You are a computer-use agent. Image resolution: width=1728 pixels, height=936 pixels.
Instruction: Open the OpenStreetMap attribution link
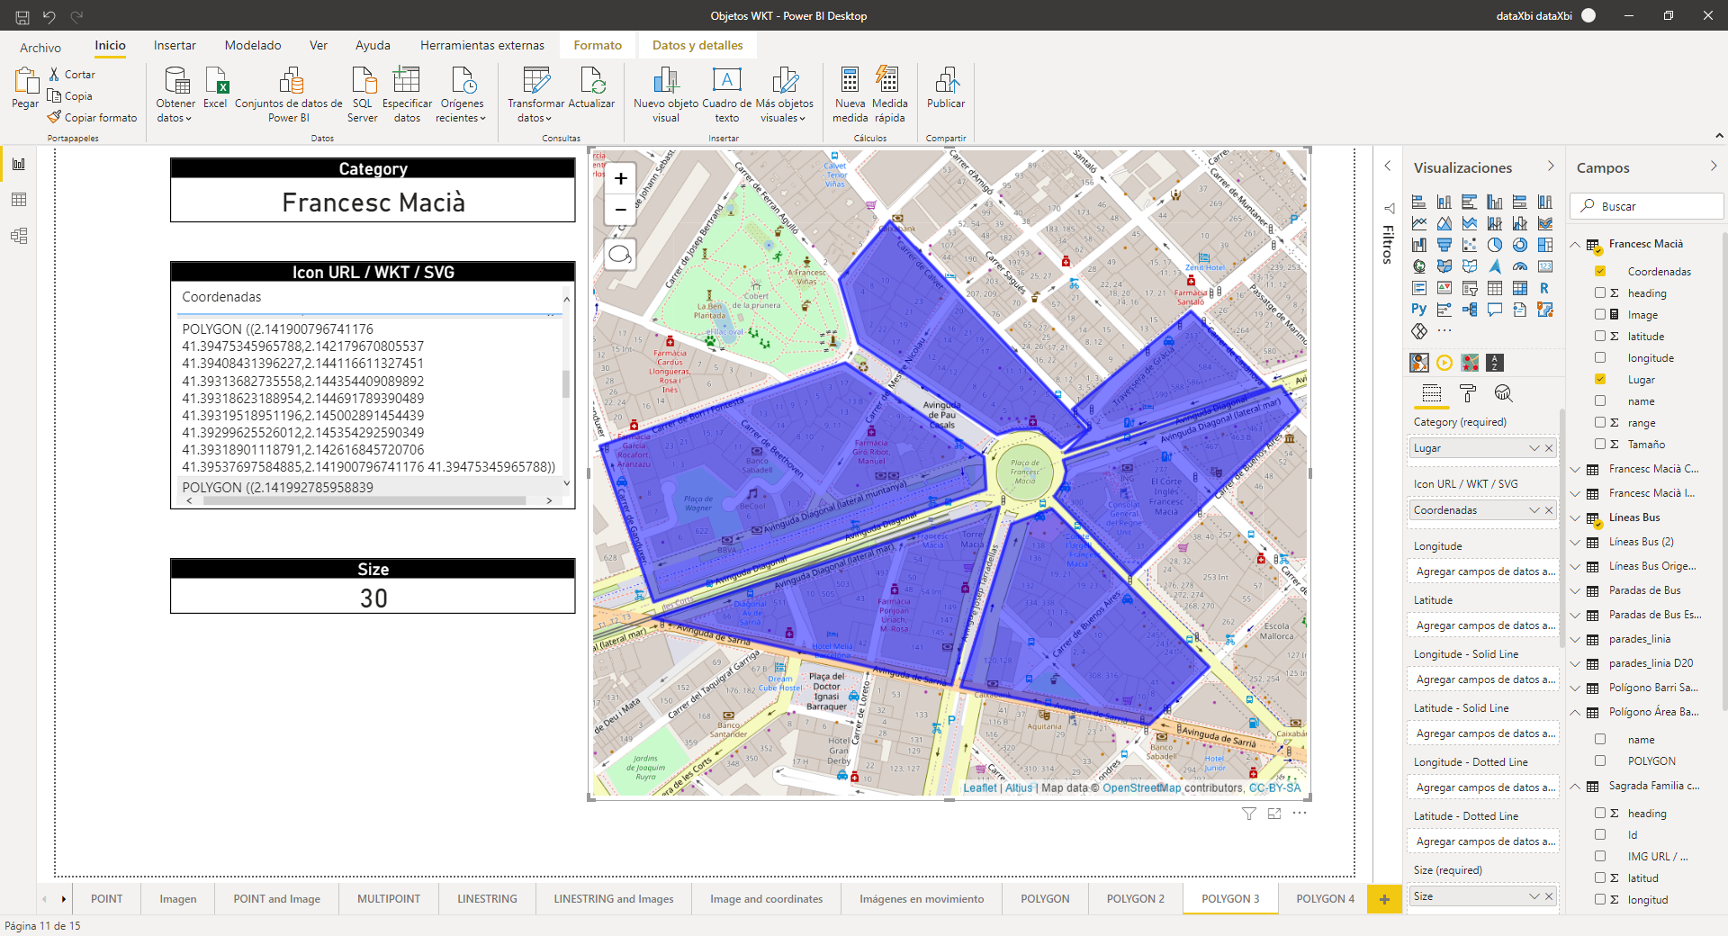(1141, 788)
